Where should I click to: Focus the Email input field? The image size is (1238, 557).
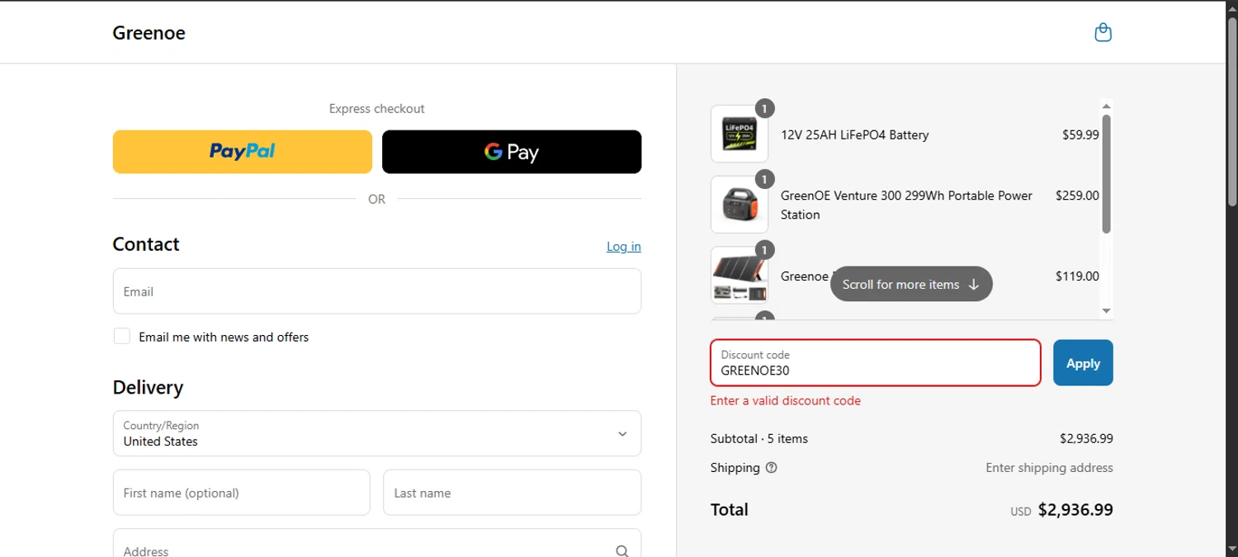(377, 291)
